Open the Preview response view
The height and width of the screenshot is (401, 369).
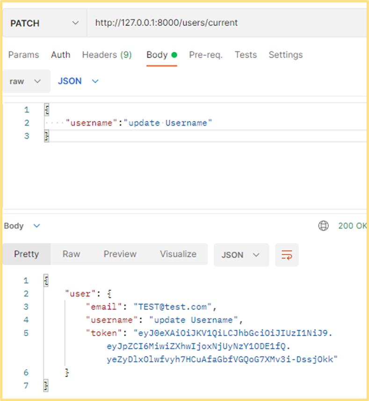[120, 254]
